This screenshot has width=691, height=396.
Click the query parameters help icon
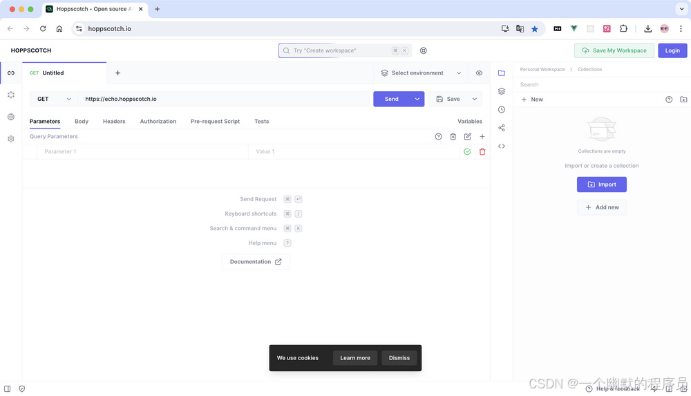439,137
